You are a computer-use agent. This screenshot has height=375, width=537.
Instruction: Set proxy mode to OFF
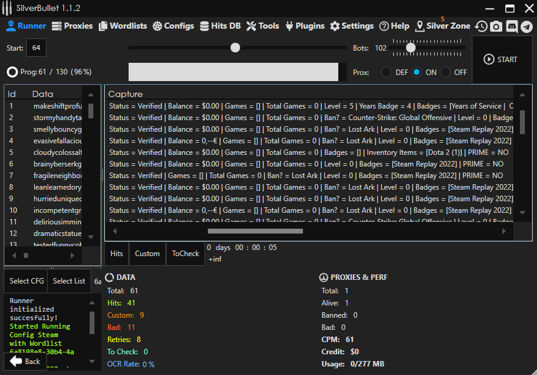[446, 72]
